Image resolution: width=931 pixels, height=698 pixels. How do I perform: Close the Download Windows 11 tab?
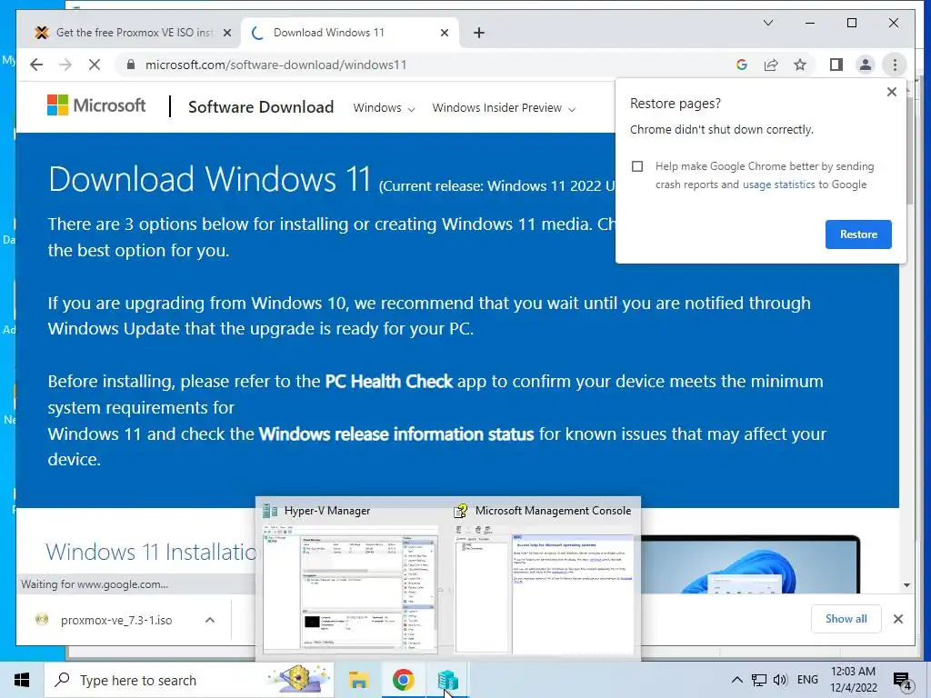(444, 33)
